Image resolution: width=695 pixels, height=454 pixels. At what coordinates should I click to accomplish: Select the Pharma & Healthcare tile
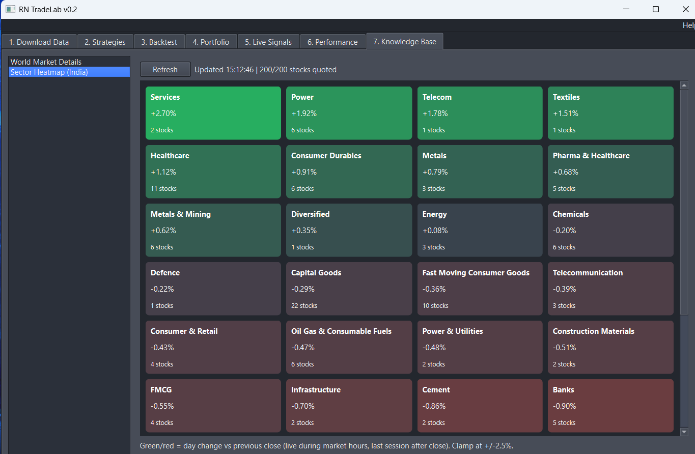[610, 172]
